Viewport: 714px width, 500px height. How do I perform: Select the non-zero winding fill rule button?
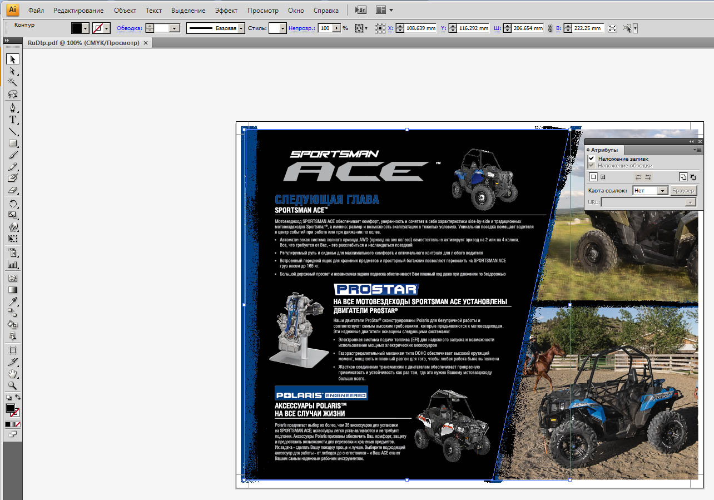(x=683, y=177)
